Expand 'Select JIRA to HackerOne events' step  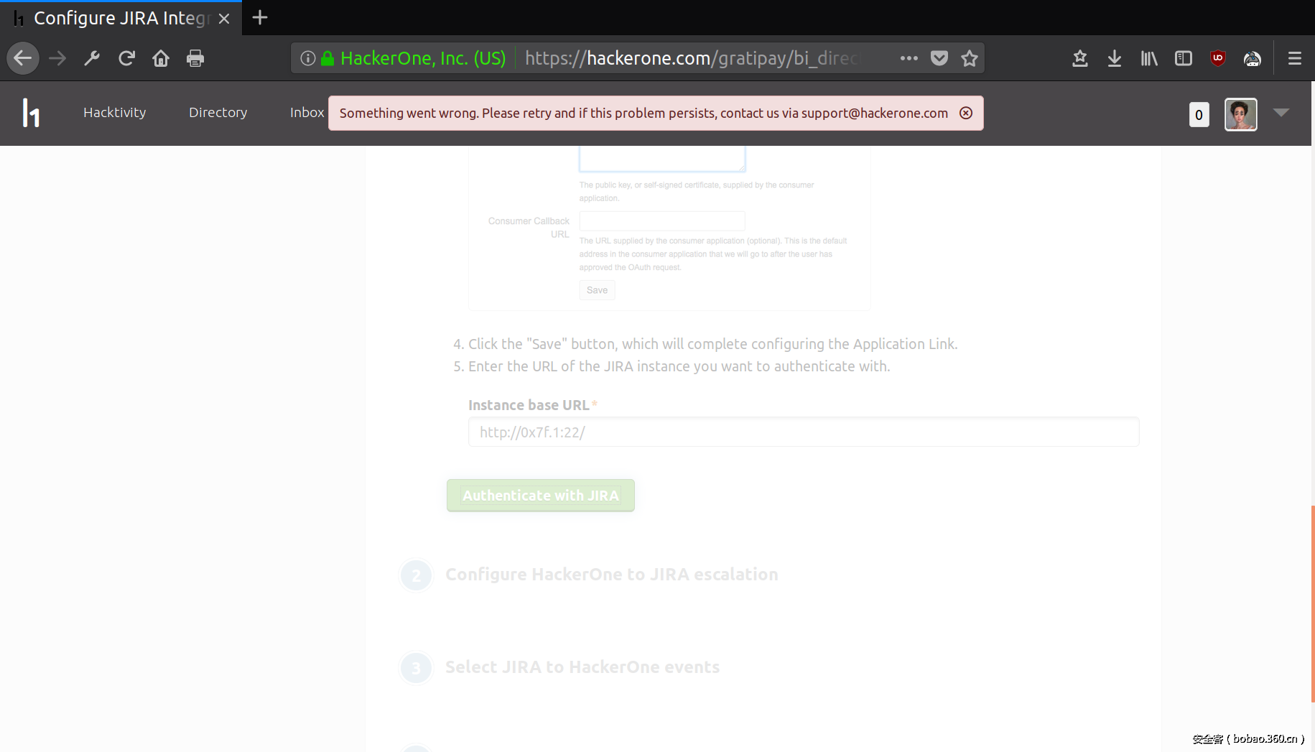(582, 667)
